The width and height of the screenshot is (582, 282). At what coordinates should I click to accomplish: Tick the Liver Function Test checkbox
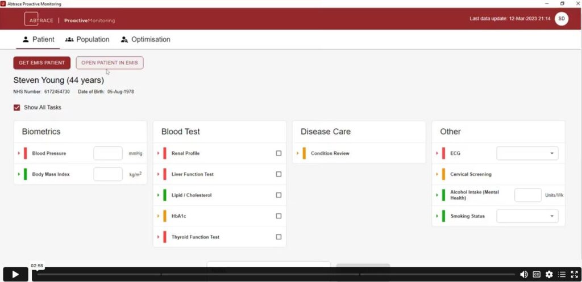[x=278, y=174]
